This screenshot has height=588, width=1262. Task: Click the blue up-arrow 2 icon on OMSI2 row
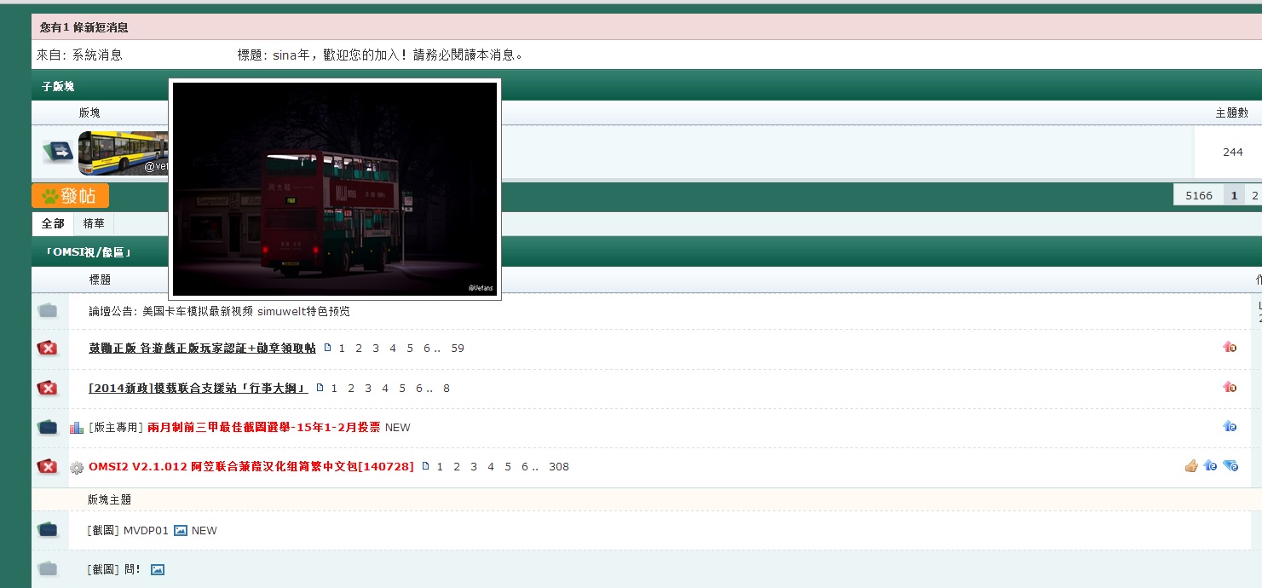coord(1210,465)
